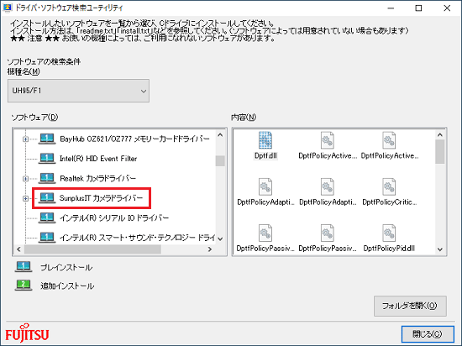
Task: Click left arrow of tree horizontal scrollbar
Action: (18, 249)
